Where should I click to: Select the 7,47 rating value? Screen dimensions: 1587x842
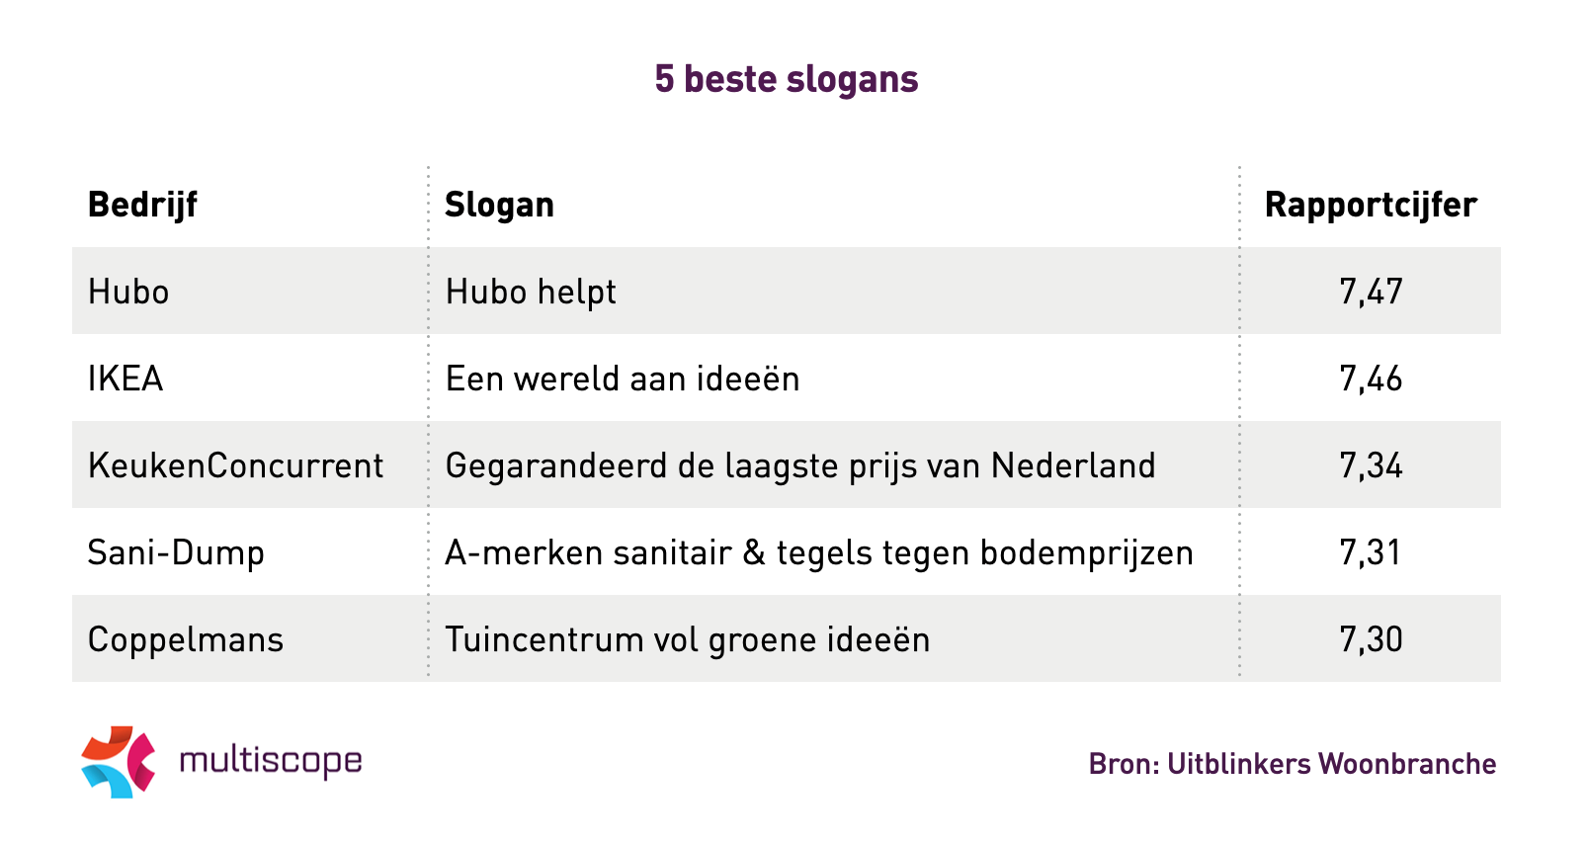(1371, 292)
